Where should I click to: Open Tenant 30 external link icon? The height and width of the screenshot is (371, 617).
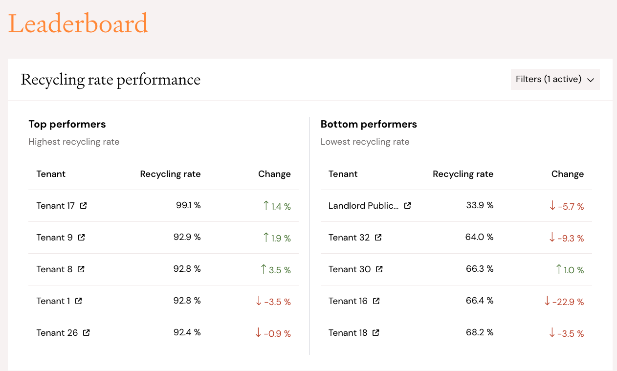point(379,269)
